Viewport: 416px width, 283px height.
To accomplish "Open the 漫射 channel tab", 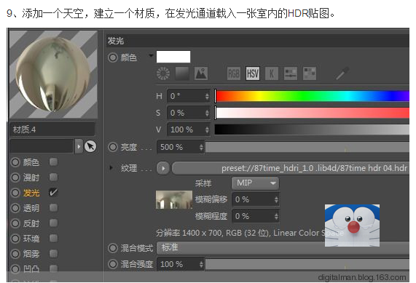I will point(31,178).
